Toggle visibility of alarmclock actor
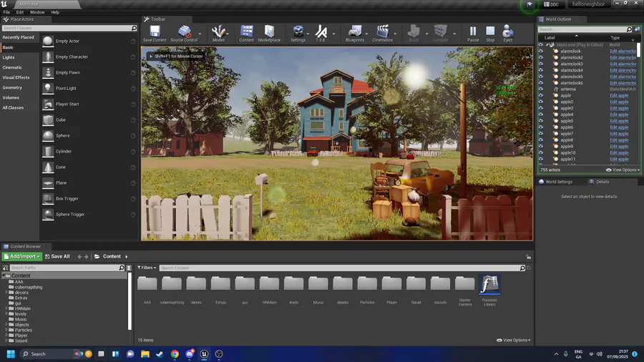The height and width of the screenshot is (362, 644). click(541, 52)
